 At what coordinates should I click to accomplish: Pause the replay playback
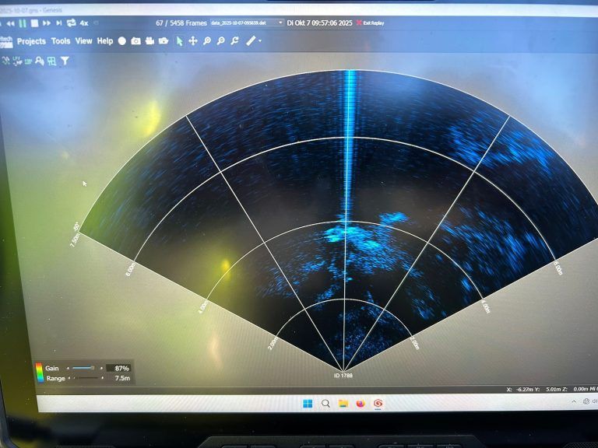23,23
